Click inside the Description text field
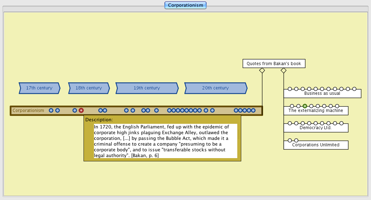 pyautogui.click(x=165, y=141)
